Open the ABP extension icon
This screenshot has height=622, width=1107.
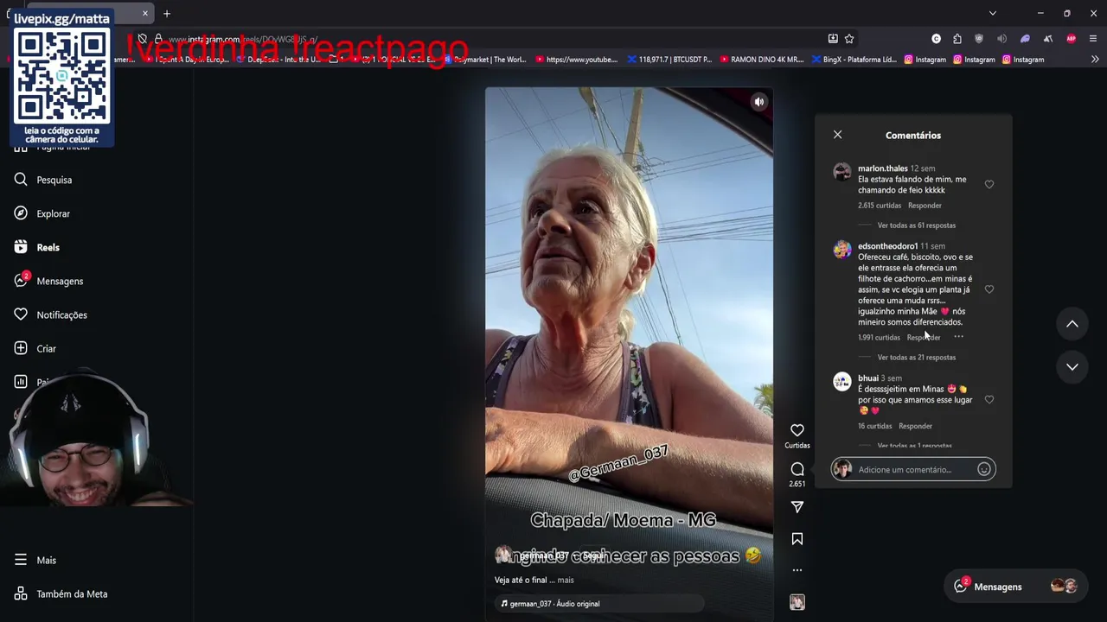tap(1072, 39)
